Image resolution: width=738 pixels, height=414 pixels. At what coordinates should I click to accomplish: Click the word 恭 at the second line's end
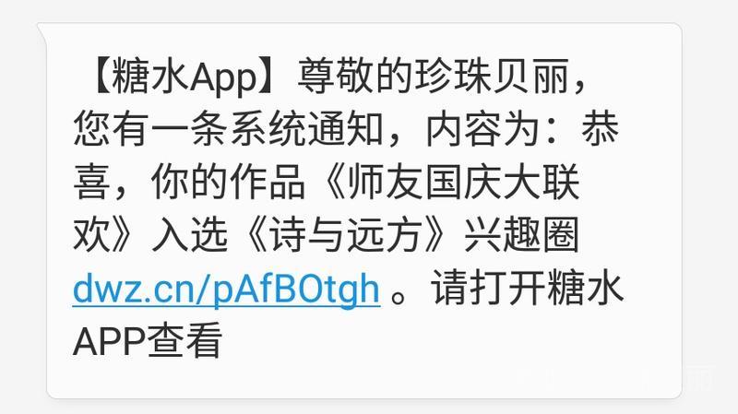(601, 128)
